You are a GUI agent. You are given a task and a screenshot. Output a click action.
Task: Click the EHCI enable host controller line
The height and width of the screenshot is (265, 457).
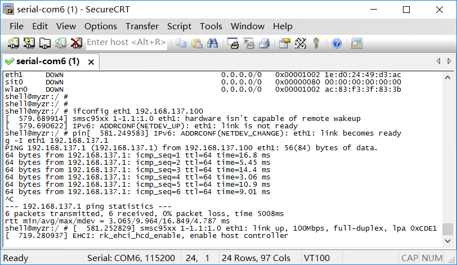point(146,235)
